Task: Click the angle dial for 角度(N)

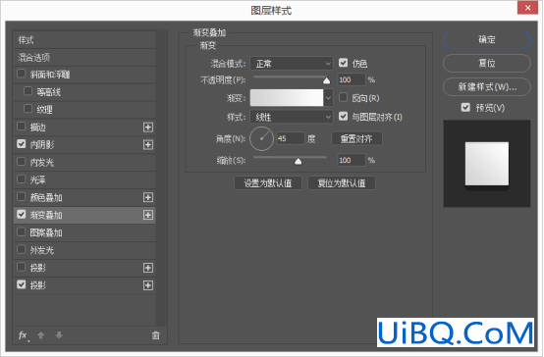Action: (x=261, y=138)
